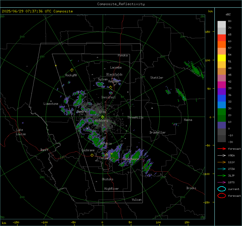The image size is (242, 226).
Task: Click the asterisk marker above Limestone
Action: (51, 101)
